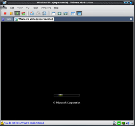Toggle the sidebar display icon

coord(53,13)
